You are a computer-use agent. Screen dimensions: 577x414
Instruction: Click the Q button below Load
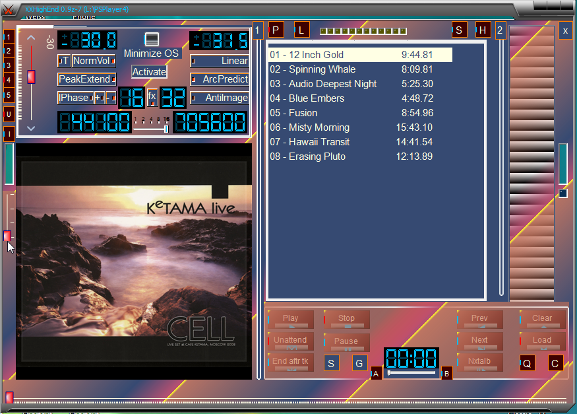point(527,364)
